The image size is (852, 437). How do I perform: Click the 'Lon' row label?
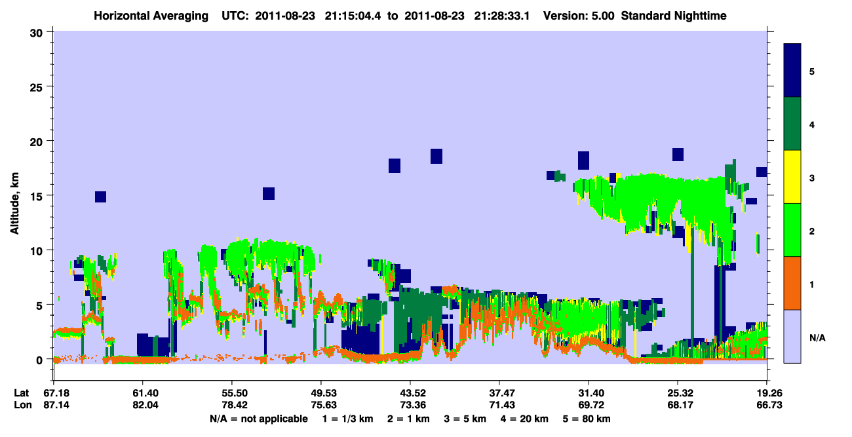[22, 406]
